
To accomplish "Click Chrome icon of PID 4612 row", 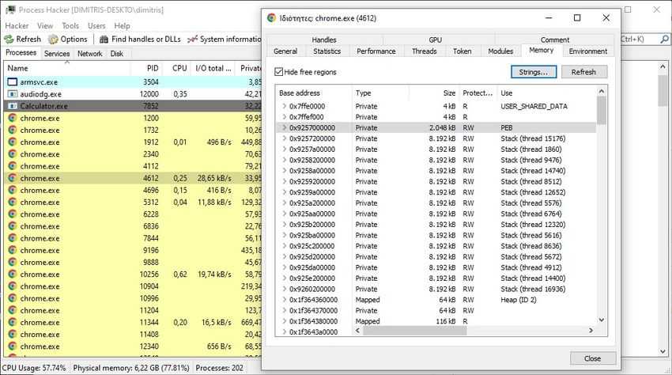I will click(13, 178).
